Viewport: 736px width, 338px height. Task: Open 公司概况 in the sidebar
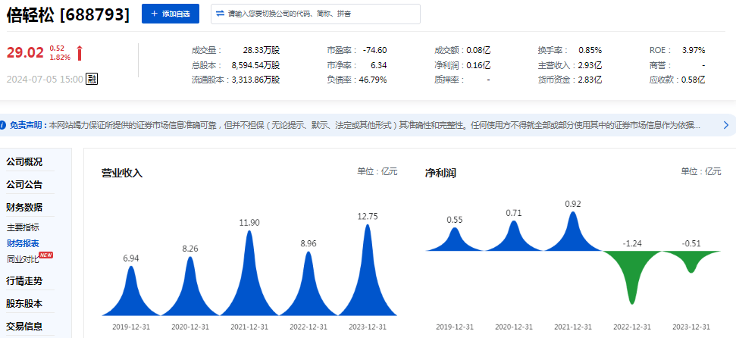click(x=24, y=162)
